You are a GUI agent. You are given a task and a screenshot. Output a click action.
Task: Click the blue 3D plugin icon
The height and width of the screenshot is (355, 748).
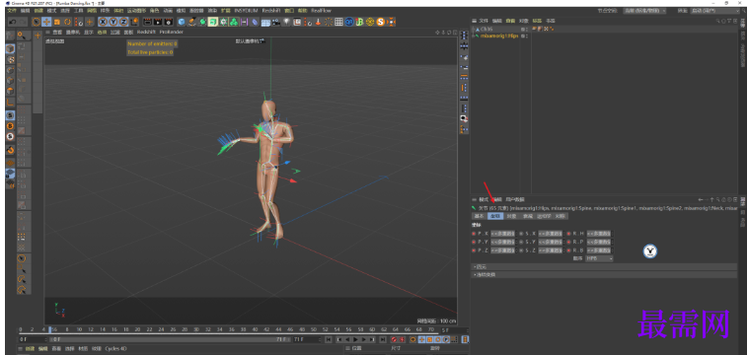coord(349,22)
